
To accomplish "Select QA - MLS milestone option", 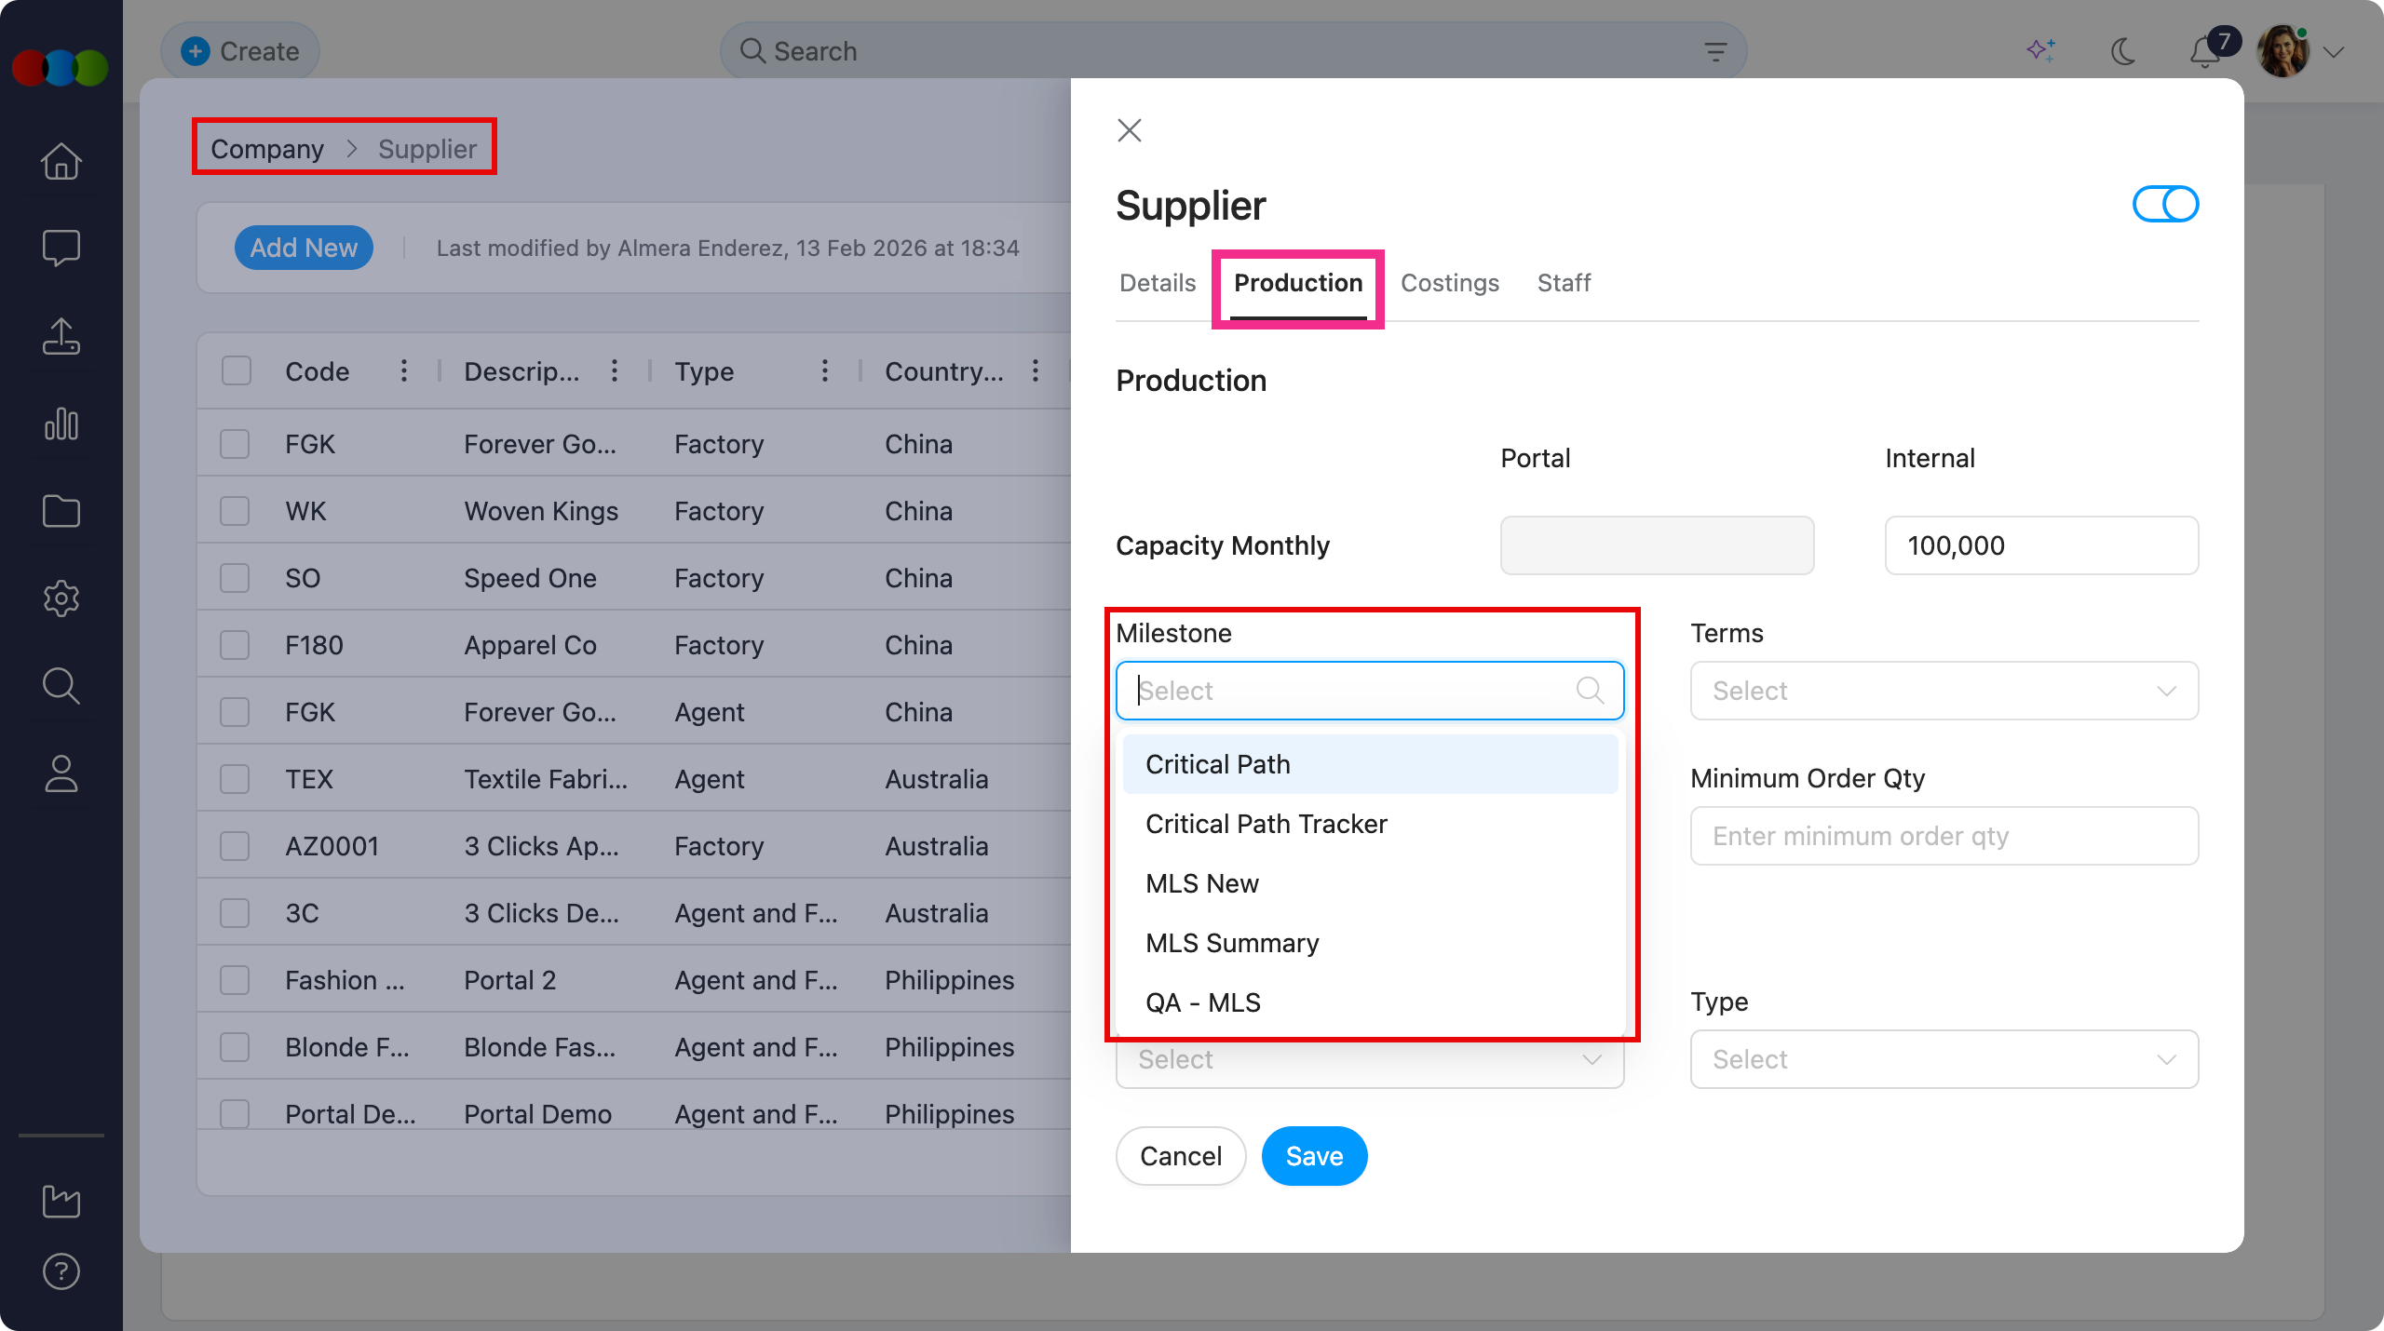I will tap(1370, 1002).
